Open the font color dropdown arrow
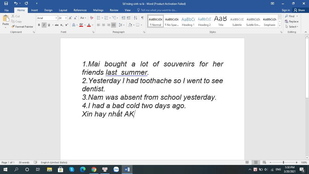The image size is (309, 174). (x=93, y=25)
